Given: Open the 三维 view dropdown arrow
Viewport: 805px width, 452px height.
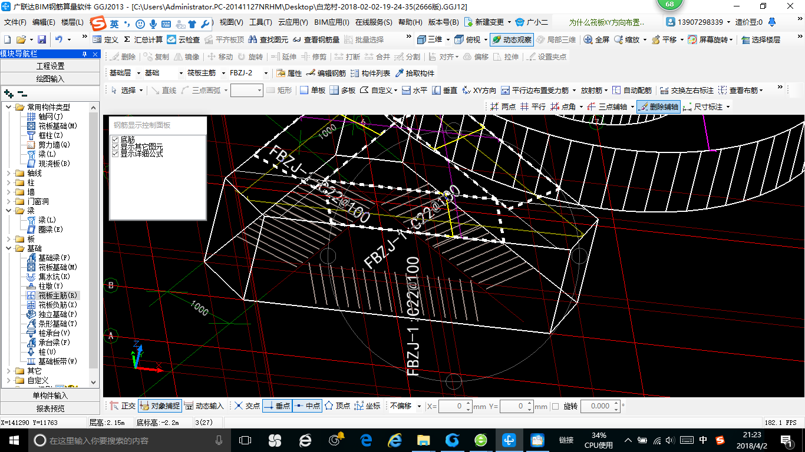Looking at the screenshot, I should point(448,39).
